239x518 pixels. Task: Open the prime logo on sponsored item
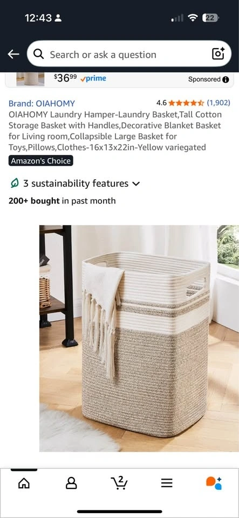tap(93, 79)
